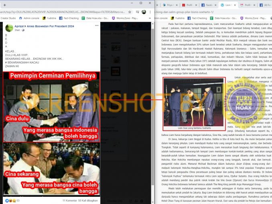Viewport: 272px width, 204px height.
Task: Close the Liem tab in right window
Action: coord(235,5)
